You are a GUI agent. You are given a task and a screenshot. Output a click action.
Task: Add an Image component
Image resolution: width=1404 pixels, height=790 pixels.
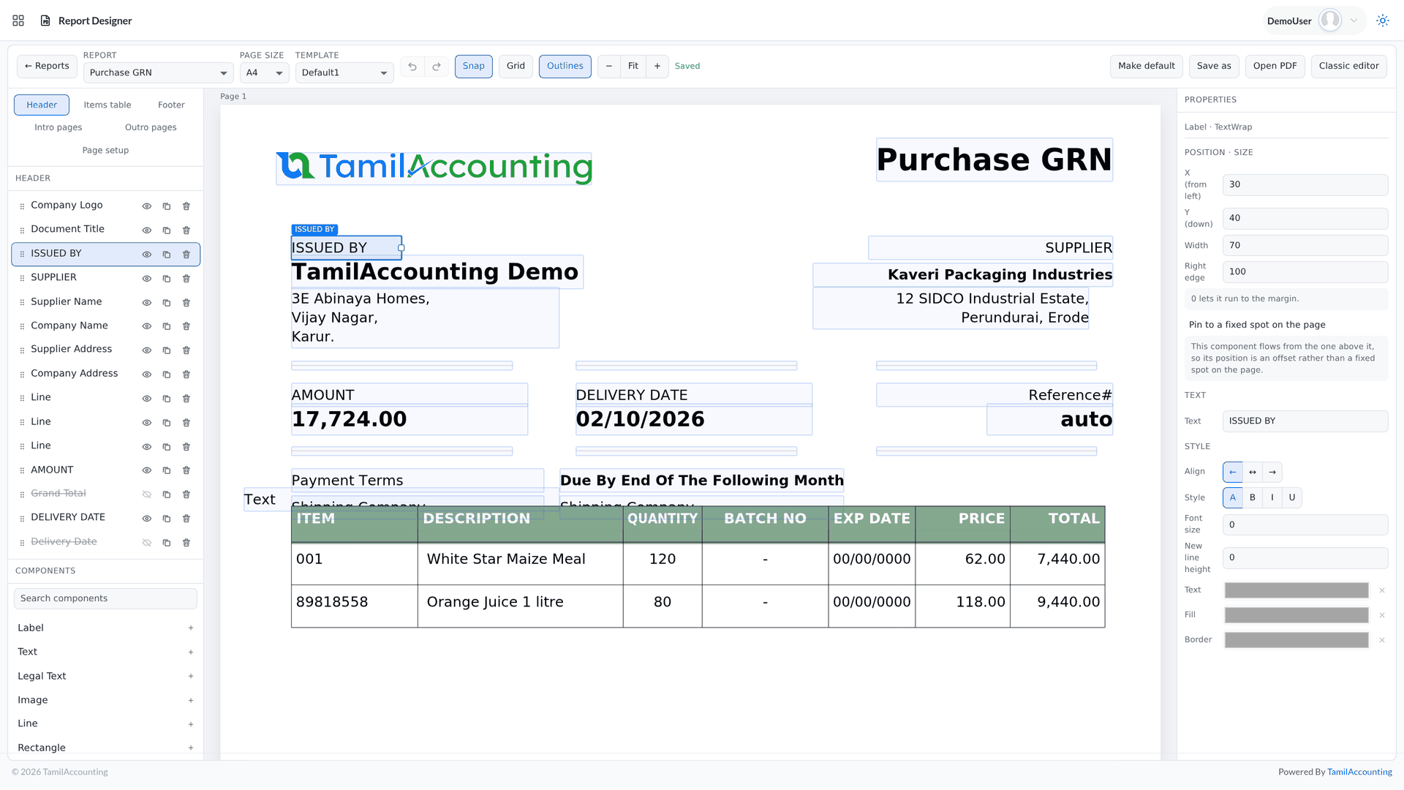191,700
